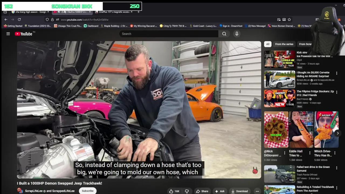Image resolution: width=345 pixels, height=194 pixels.
Task: Open options for Green Samurai video
Action: coord(337,168)
